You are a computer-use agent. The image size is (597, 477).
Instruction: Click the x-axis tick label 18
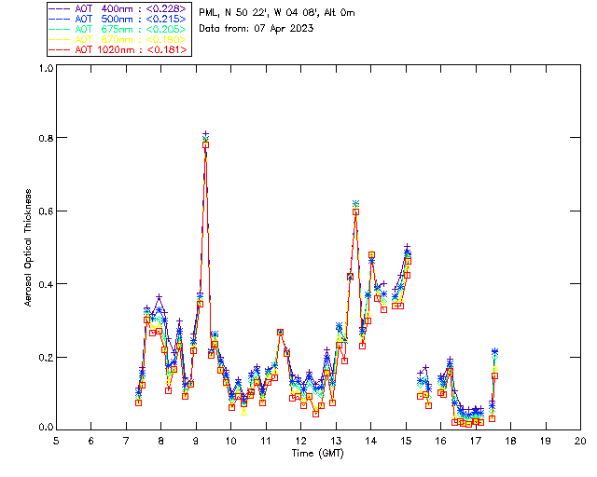510,441
